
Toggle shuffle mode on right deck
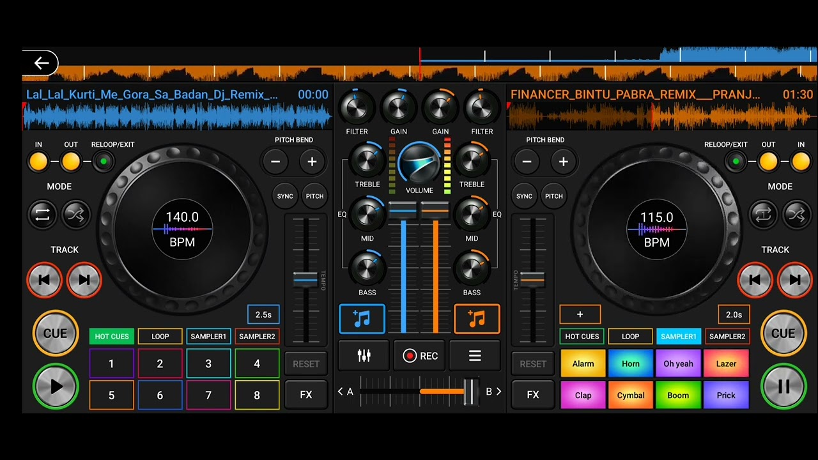tap(796, 215)
